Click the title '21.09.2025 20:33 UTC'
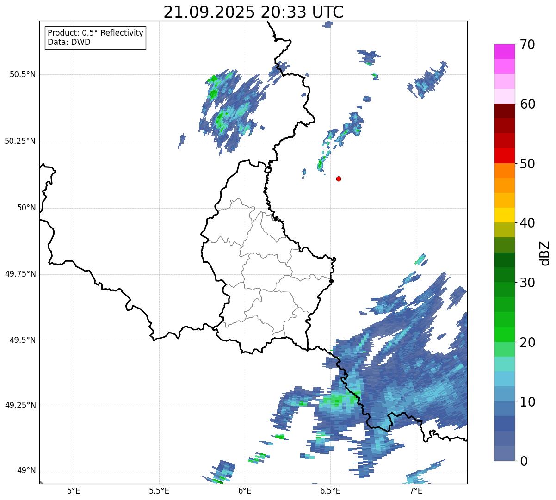Image resolution: width=556 pixels, height=500 pixels. coord(253,12)
